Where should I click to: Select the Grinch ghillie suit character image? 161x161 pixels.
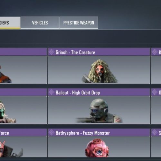pyautogui.click(x=100, y=71)
